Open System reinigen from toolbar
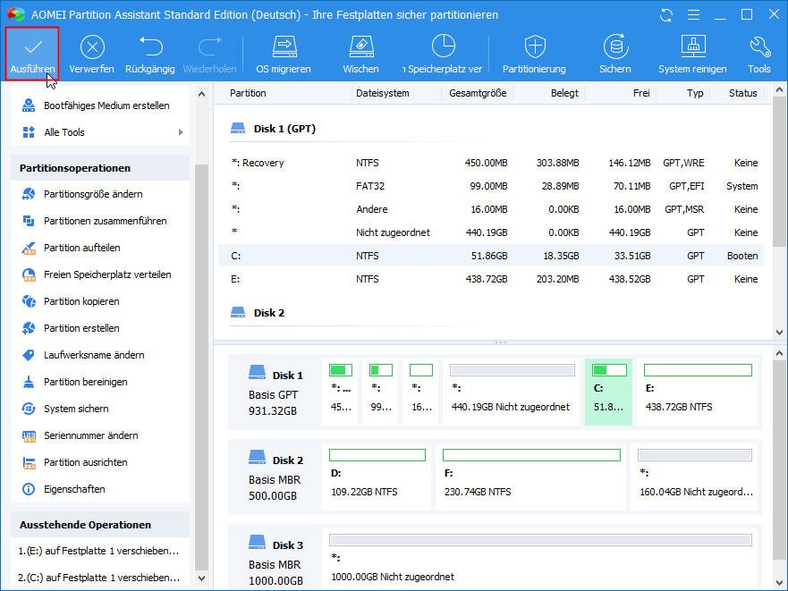 [693, 46]
